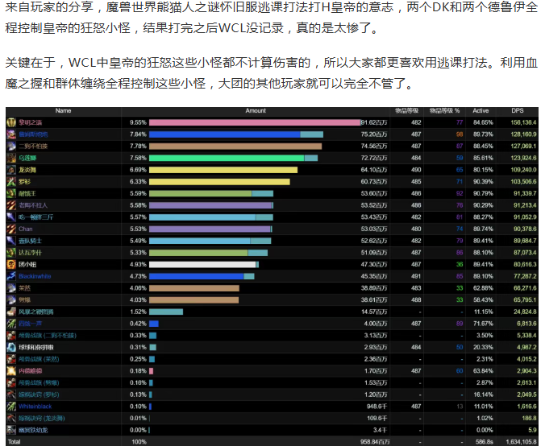Image resolution: width=545 pixels, height=446 pixels.
Task: Click the icon beside 乌莲娜
Action: [x=11, y=158]
